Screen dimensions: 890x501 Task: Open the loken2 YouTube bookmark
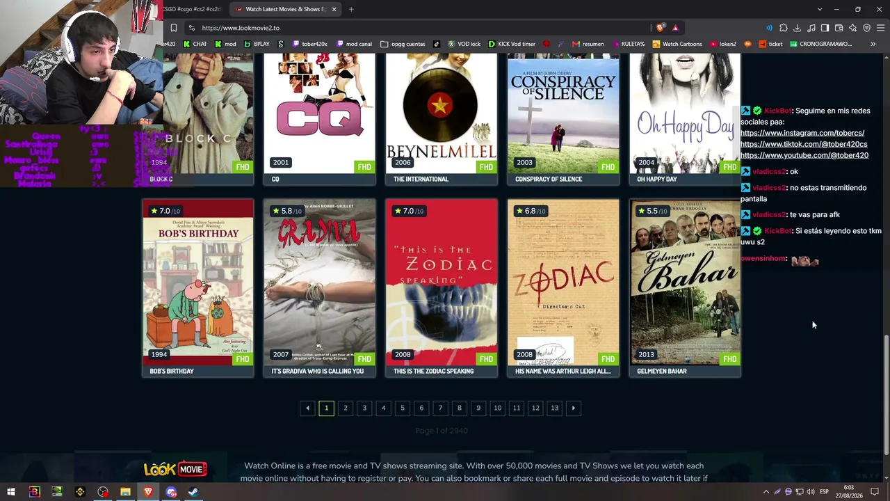(722, 44)
